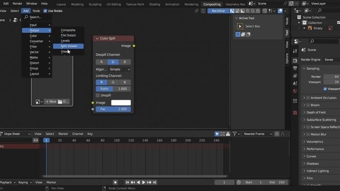
Task: Open the View Layer properties tab icon
Action: click(x=295, y=76)
